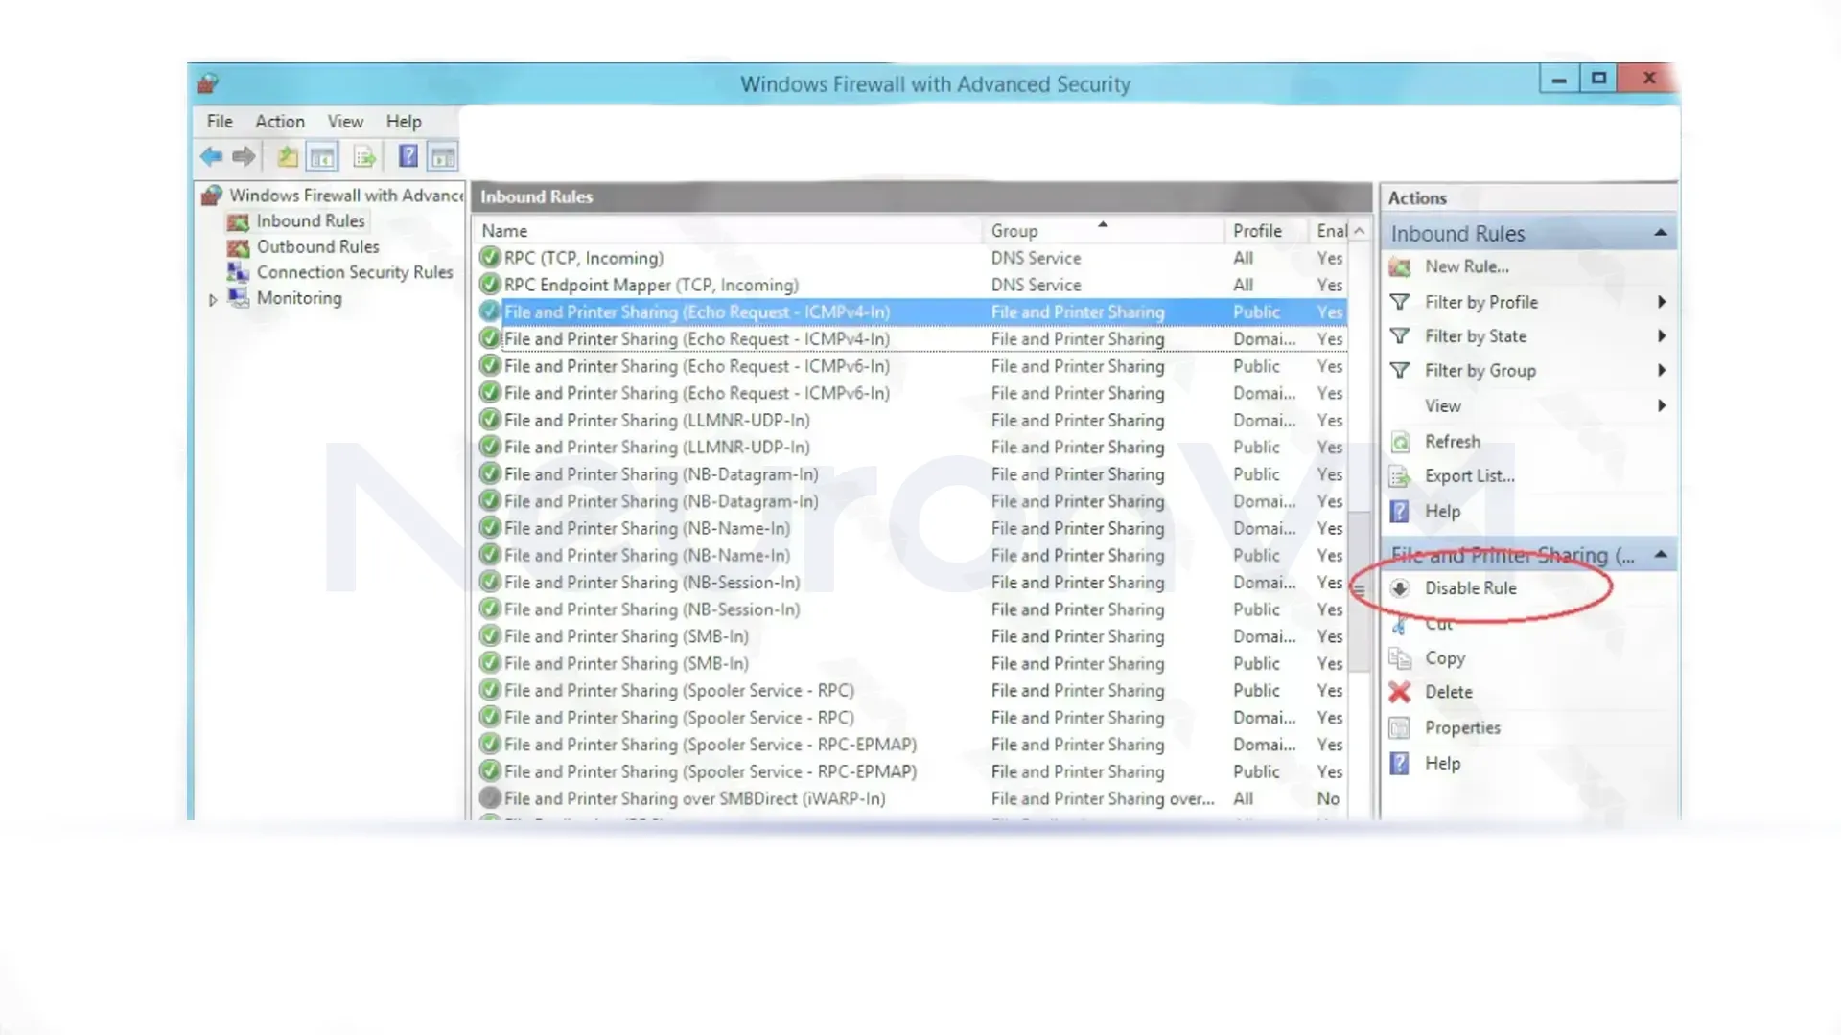Collapse the Inbound Rules actions section
The image size is (1841, 1035).
pos(1660,233)
